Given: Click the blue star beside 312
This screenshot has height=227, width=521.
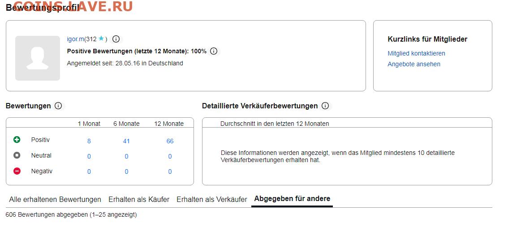Looking at the screenshot, I should (x=101, y=39).
